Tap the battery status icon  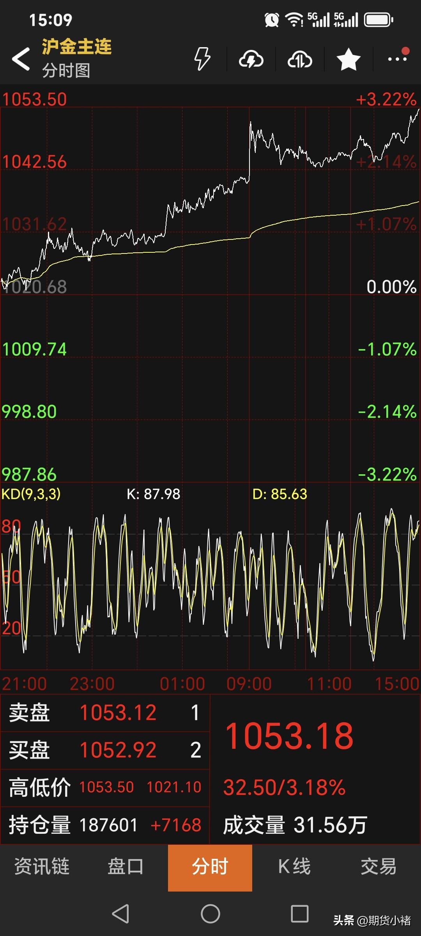(379, 20)
